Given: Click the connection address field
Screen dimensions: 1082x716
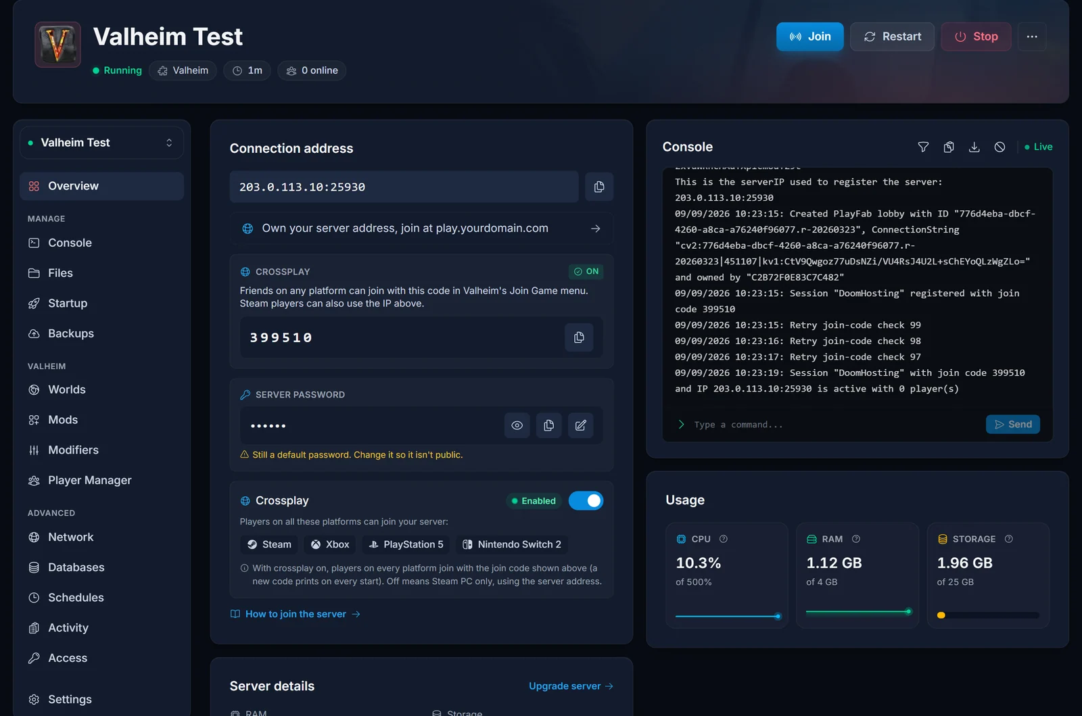Looking at the screenshot, I should (x=404, y=187).
